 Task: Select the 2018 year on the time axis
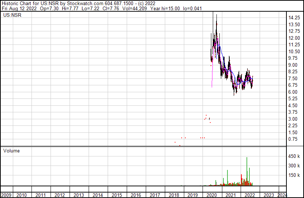tap(174, 195)
